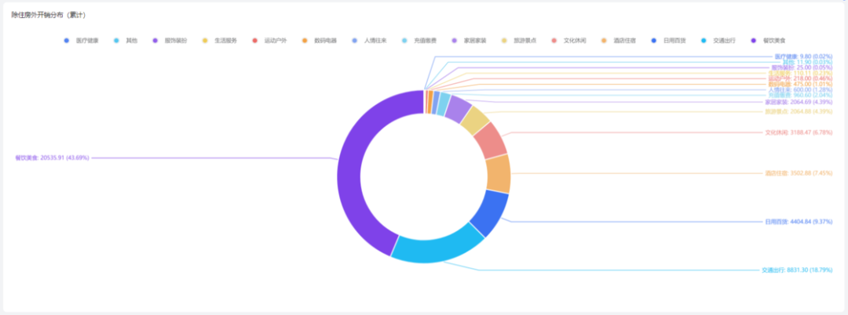Click the label 日用百货: 4404.84 (9.37%)

[x=799, y=222]
